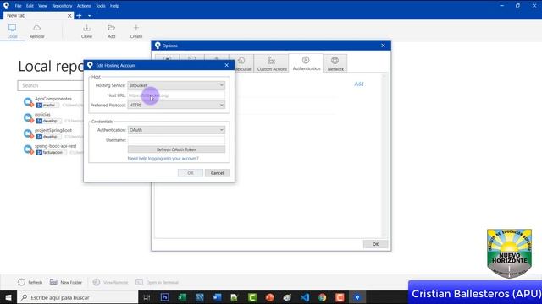Click the Refresh button in bottom bar
Viewport: 542px width, 304px height.
point(30,282)
